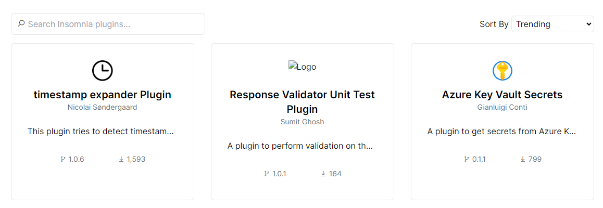
Task: Click author name Nicolai Søndergaard
Action: tap(103, 107)
